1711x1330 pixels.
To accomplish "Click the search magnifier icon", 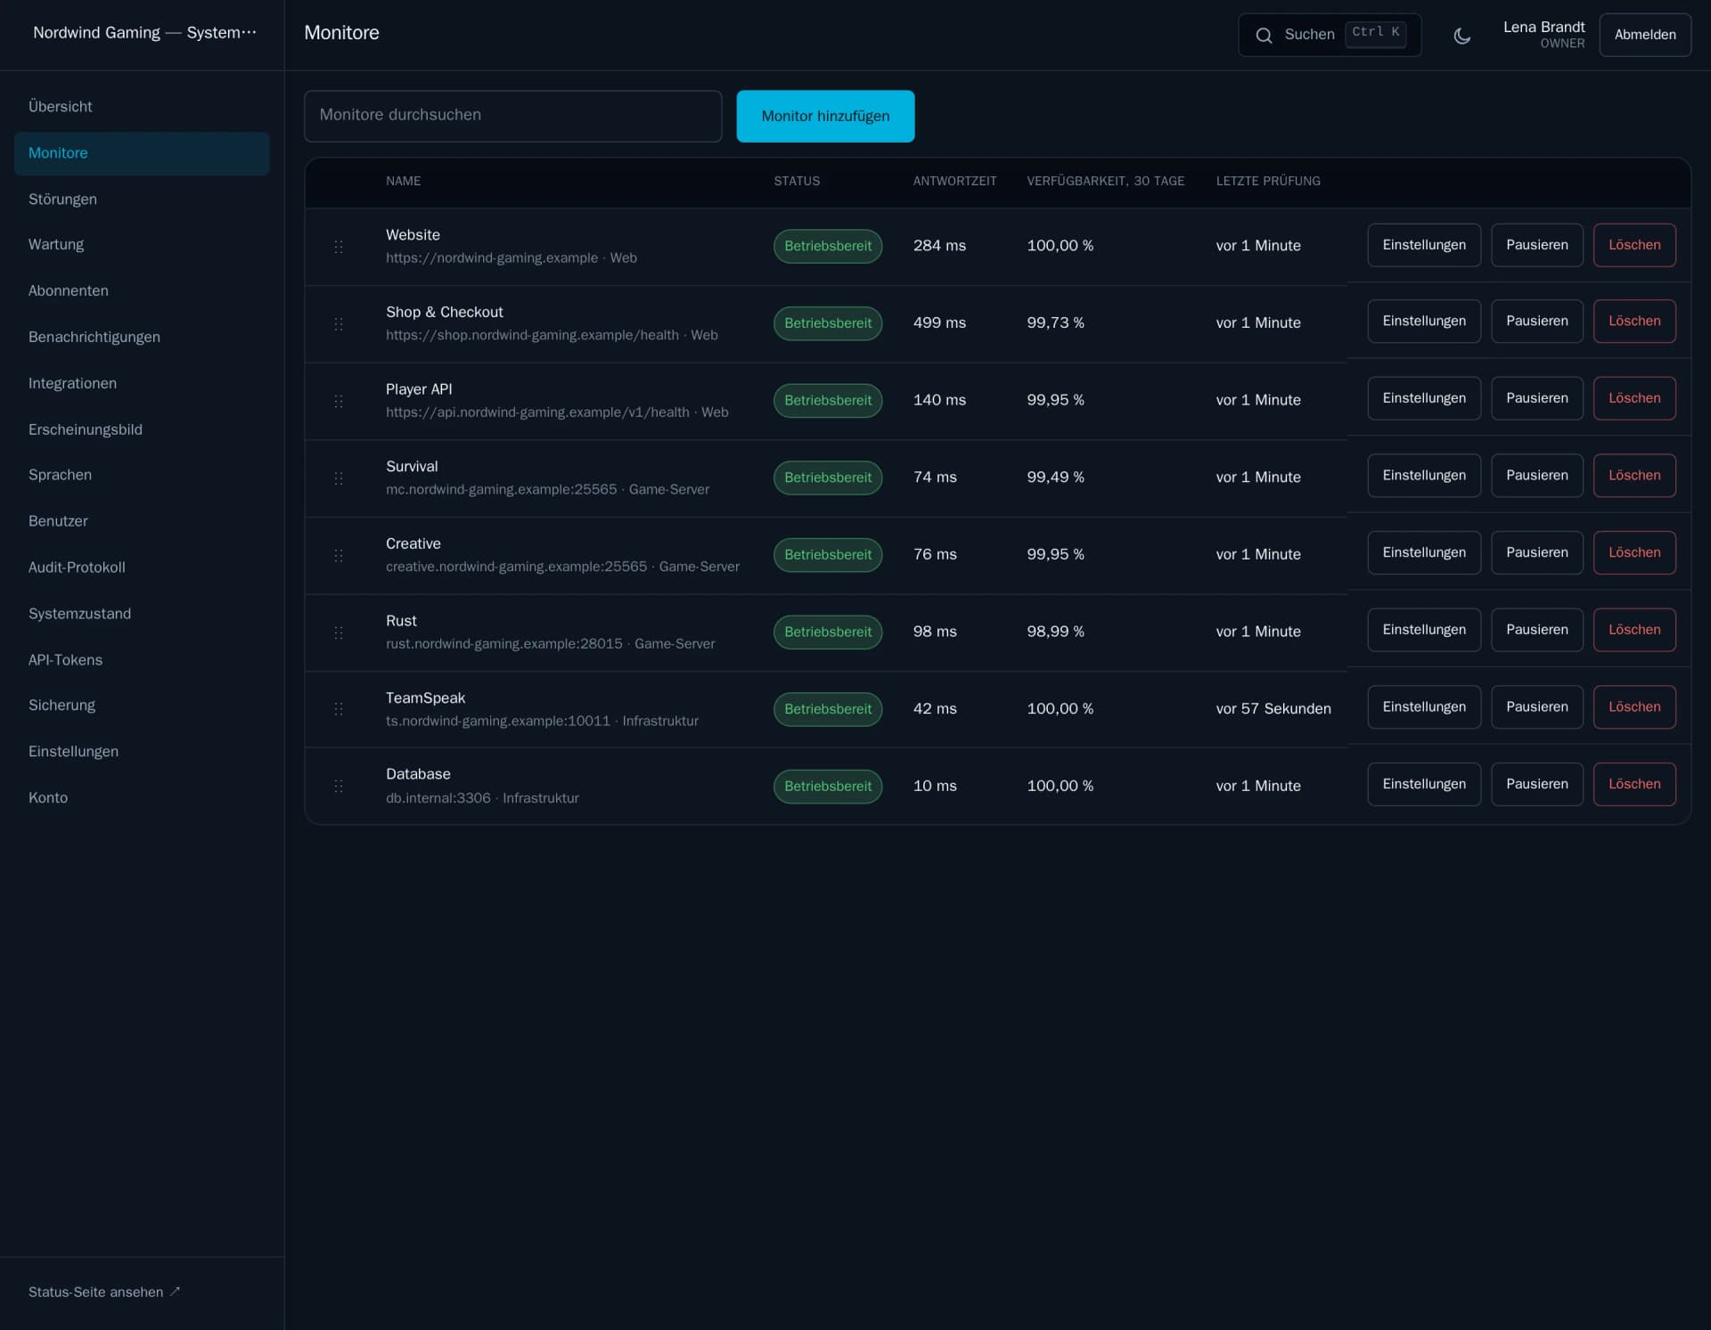I will tap(1264, 36).
